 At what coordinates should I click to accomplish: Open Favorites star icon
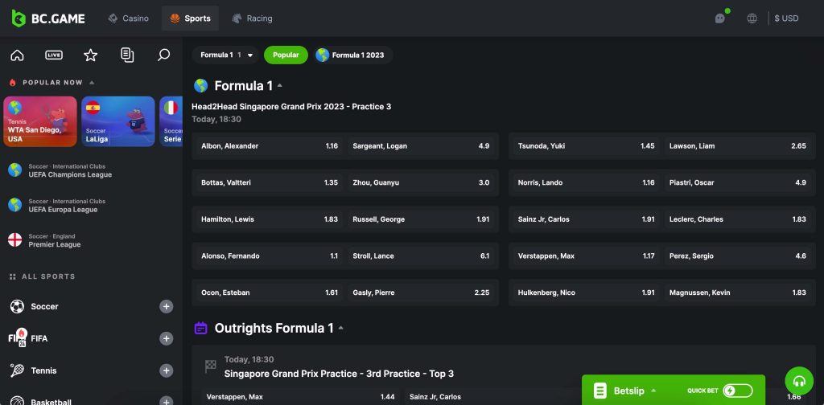coord(91,55)
